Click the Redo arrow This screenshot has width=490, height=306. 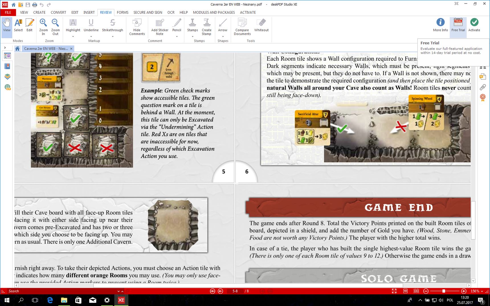pyautogui.click(x=49, y=5)
